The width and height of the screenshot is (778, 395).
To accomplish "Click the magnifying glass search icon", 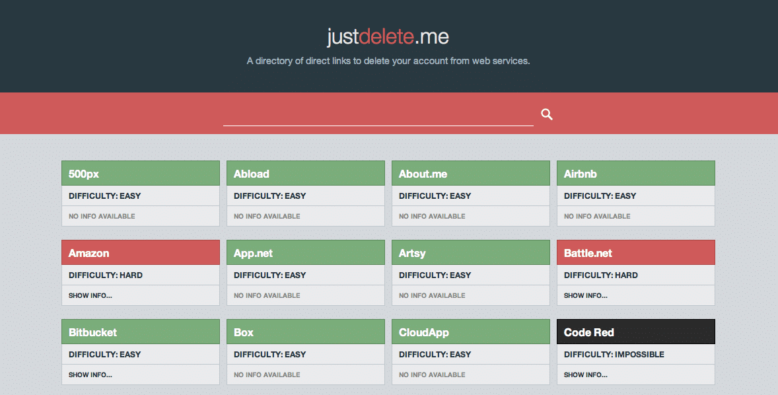I will click(x=547, y=115).
